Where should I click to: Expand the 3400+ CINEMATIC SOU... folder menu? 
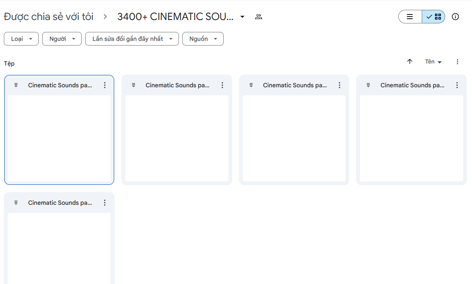click(x=242, y=17)
